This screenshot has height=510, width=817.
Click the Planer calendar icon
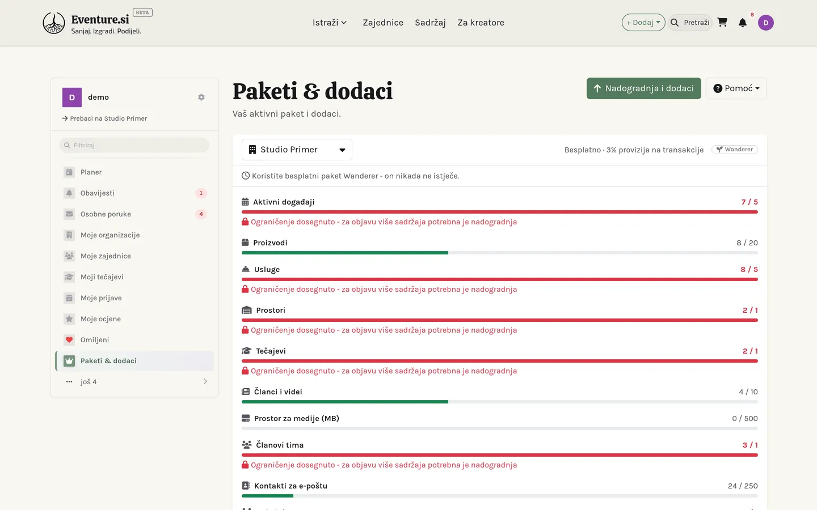(x=69, y=172)
